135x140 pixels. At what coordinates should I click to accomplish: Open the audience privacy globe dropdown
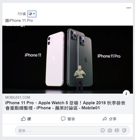[x=32, y=14]
